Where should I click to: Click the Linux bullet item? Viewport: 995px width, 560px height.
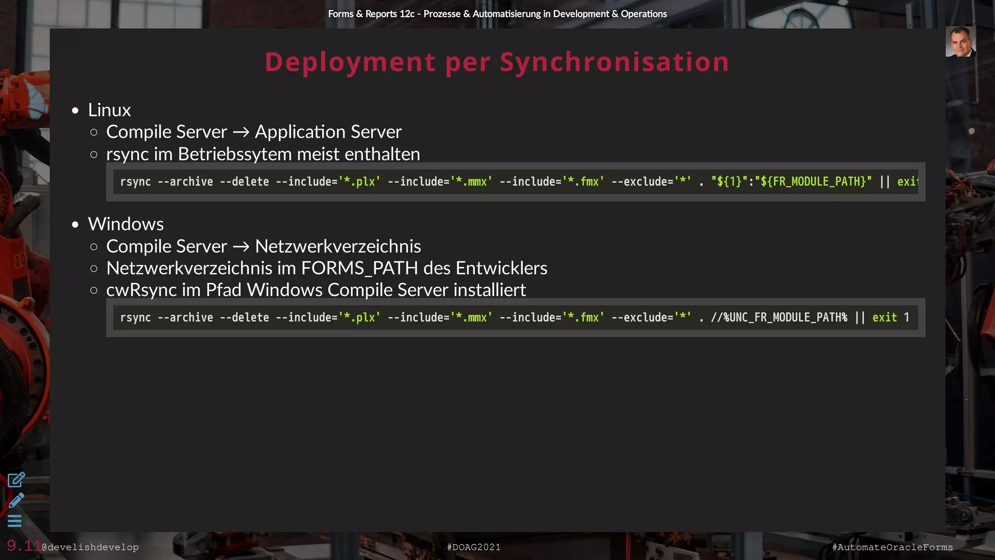tap(109, 110)
